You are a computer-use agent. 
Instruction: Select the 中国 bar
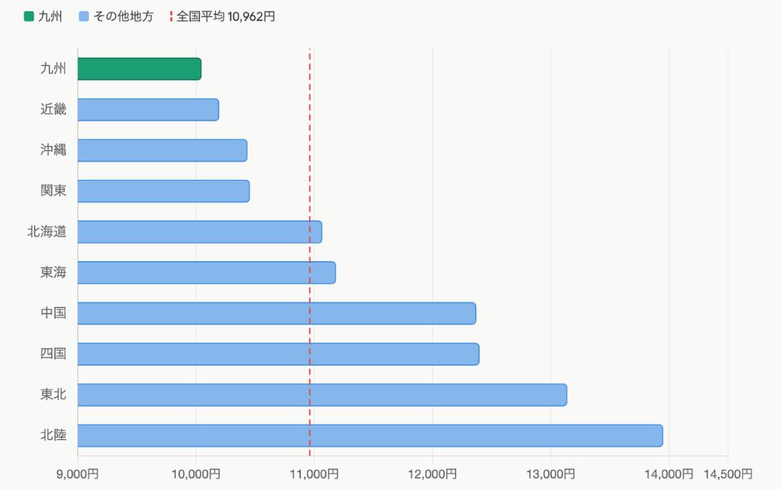click(x=277, y=313)
